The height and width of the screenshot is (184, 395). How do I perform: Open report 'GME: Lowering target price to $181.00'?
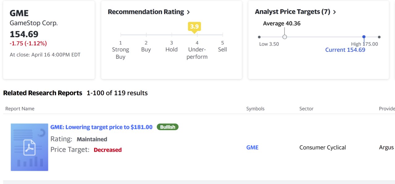(102, 127)
